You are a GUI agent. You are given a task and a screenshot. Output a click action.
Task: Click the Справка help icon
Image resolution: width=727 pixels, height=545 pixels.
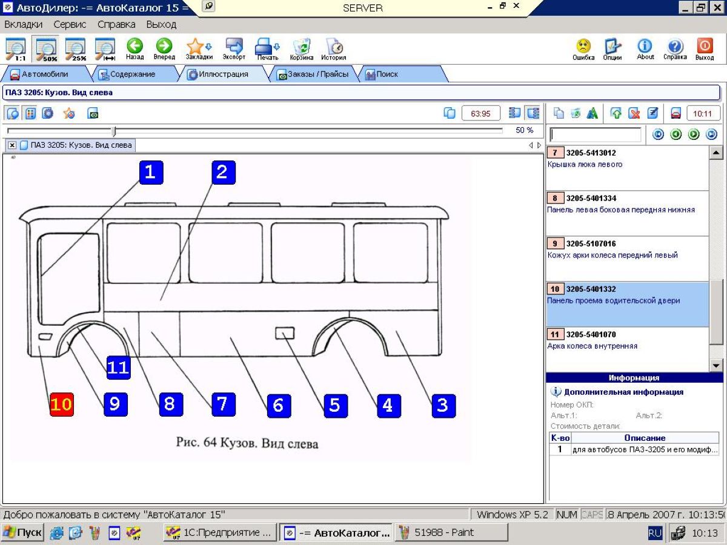[x=675, y=48]
